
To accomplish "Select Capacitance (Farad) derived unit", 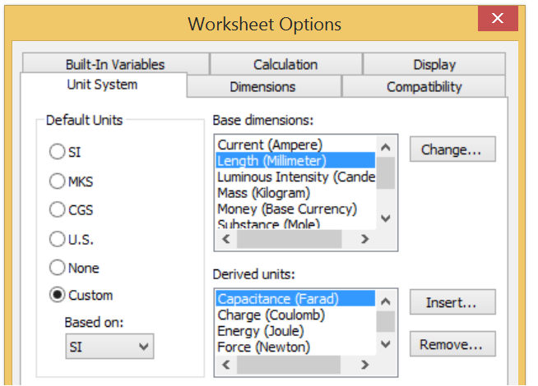I will pos(296,299).
